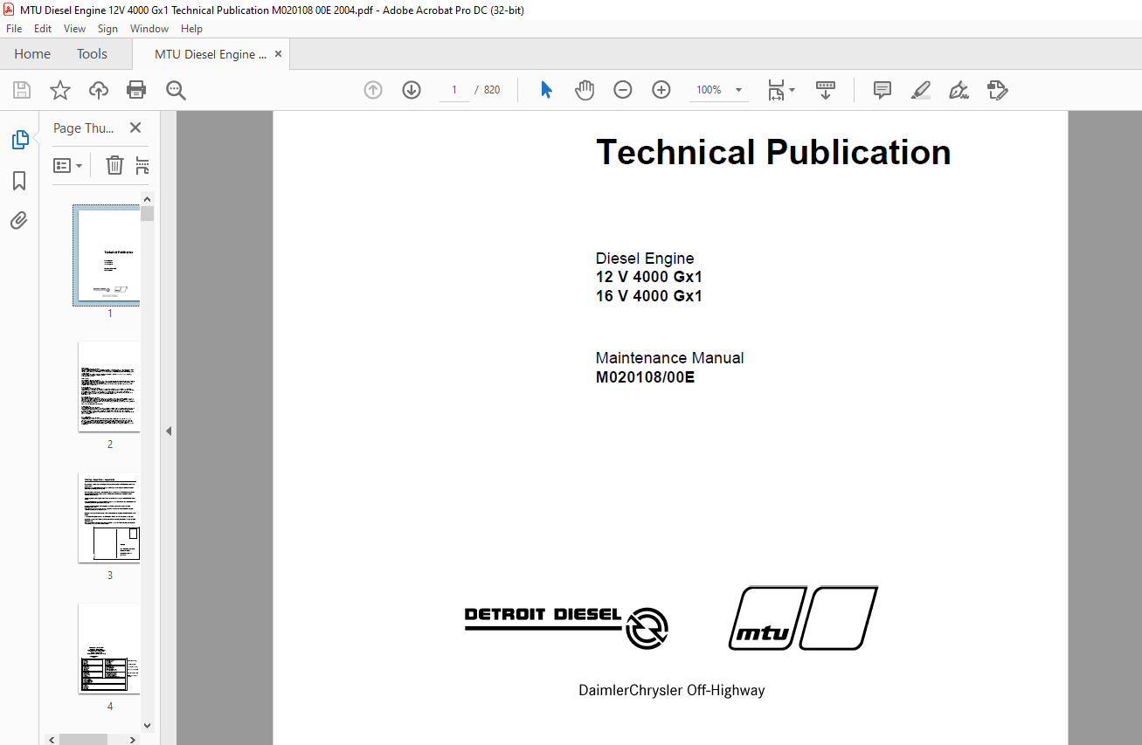Switch to the Home tab
The image size is (1142, 745).
click(x=32, y=54)
